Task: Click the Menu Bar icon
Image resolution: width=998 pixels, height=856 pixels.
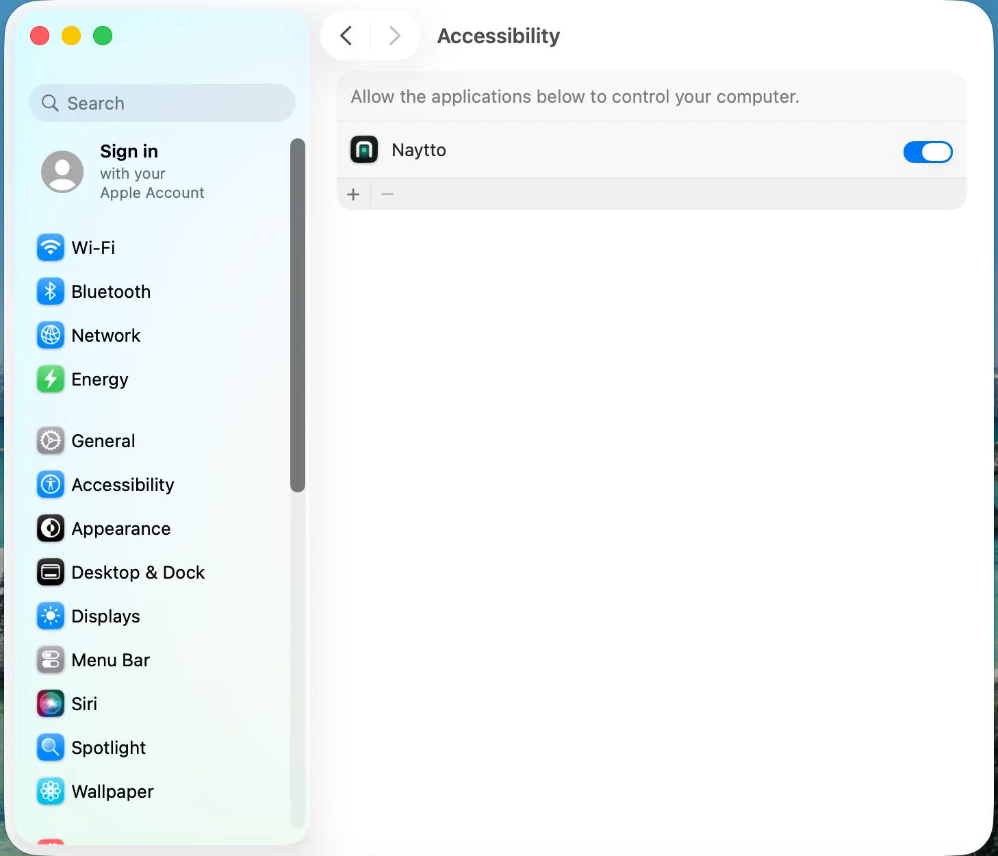Action: [x=51, y=660]
